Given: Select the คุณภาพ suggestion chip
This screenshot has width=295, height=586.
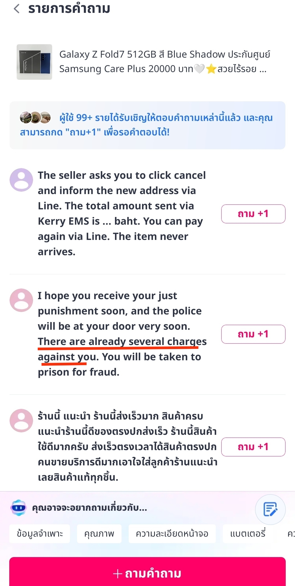Looking at the screenshot, I should [x=99, y=534].
